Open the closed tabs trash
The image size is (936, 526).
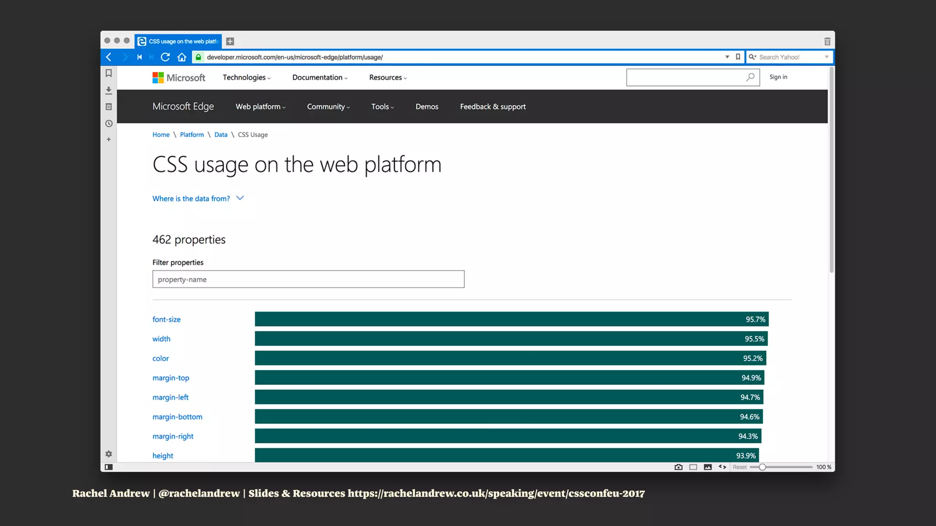827,42
